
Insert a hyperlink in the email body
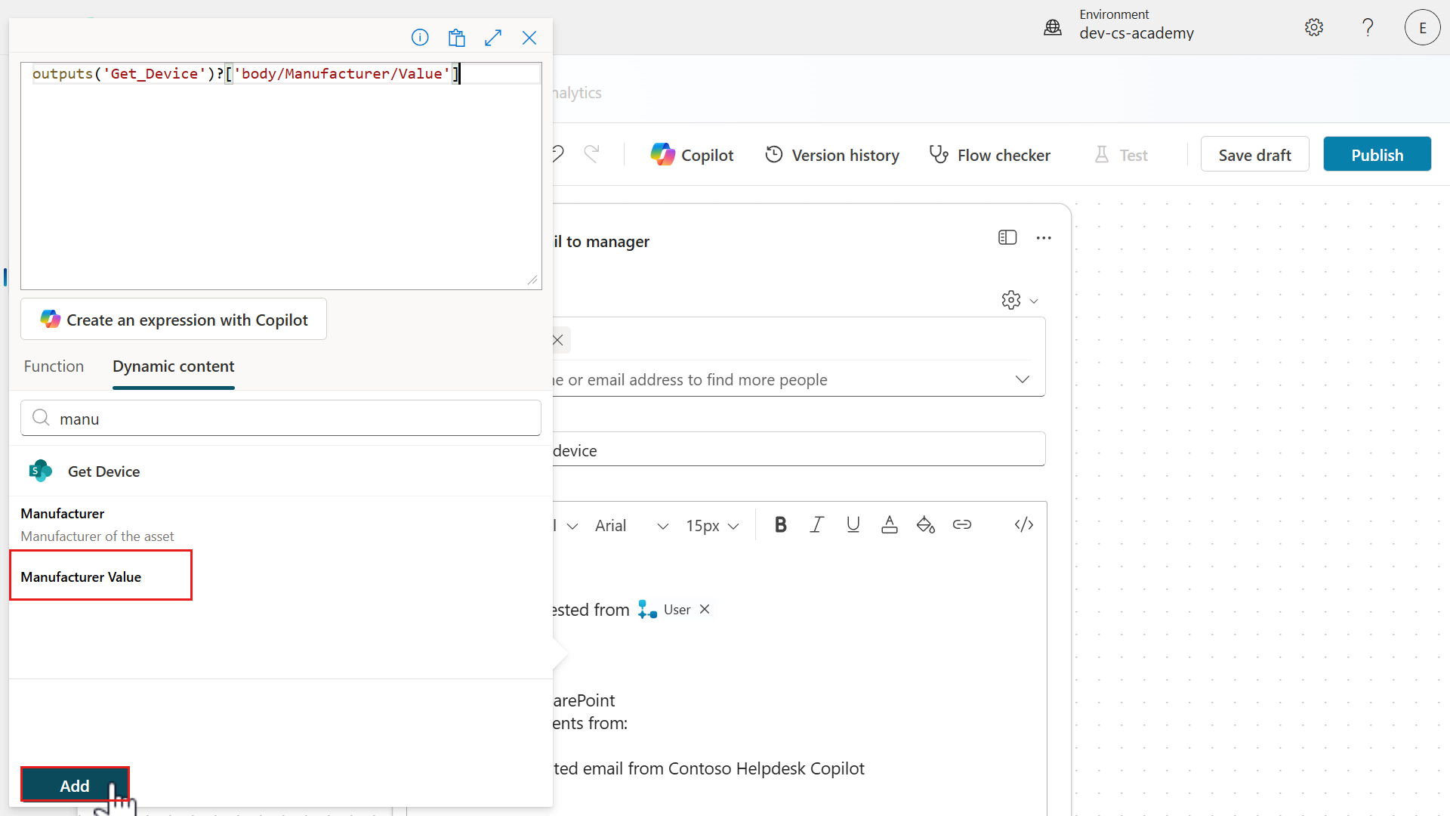(962, 524)
